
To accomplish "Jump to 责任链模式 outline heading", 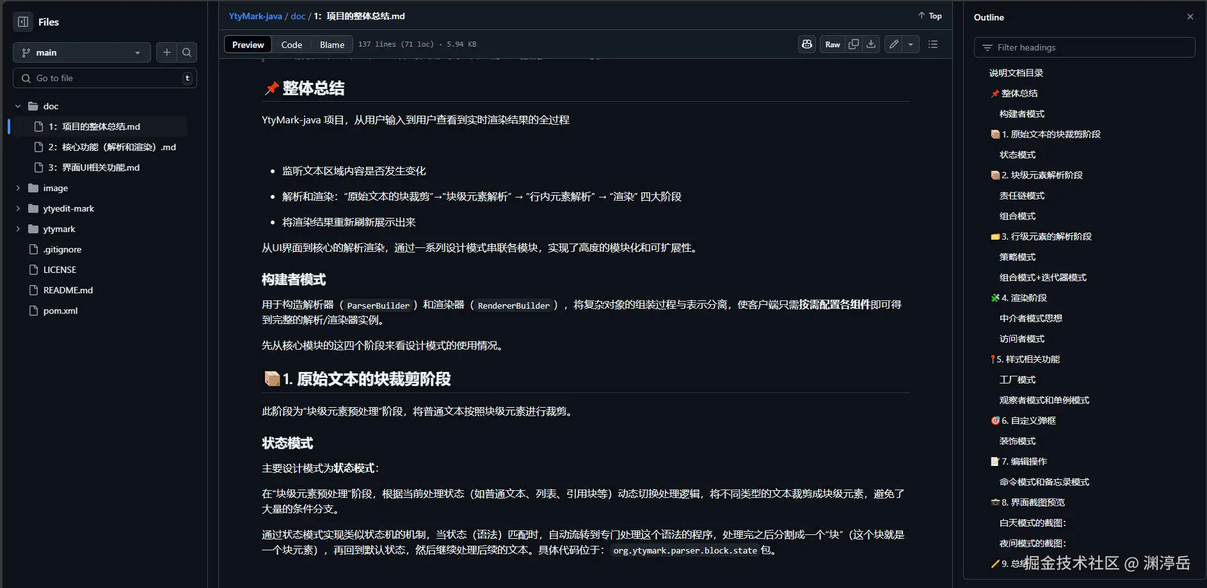I will click(x=1022, y=196).
